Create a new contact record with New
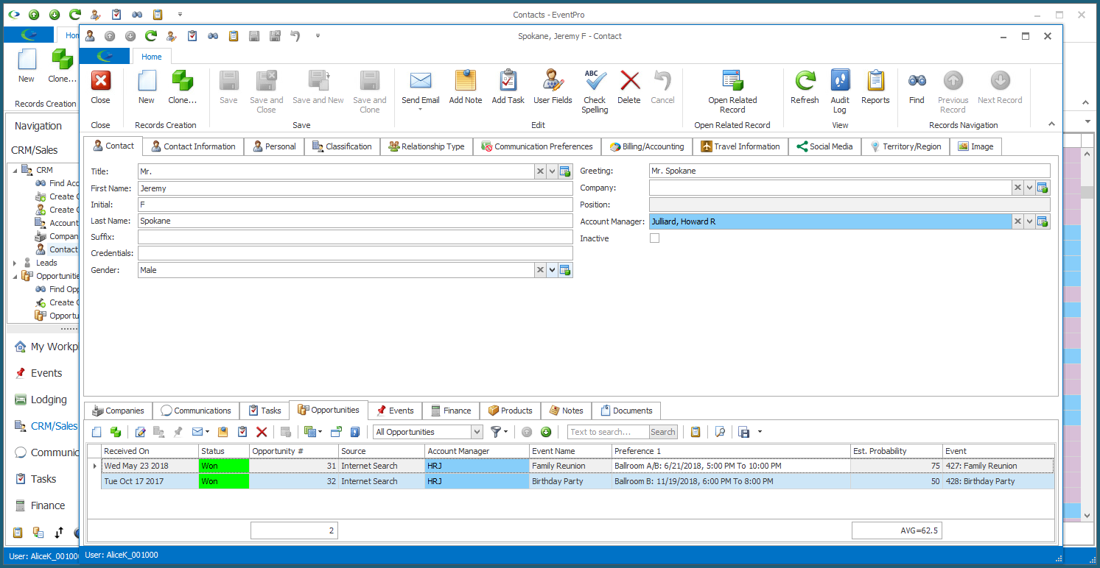Viewport: 1100px width, 568px height. point(147,88)
